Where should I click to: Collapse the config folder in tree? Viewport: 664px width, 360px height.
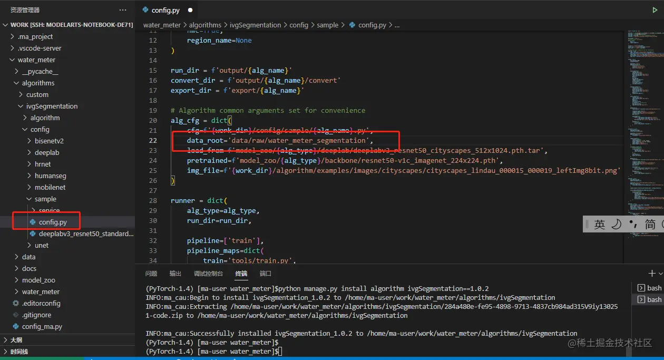[x=25, y=130]
